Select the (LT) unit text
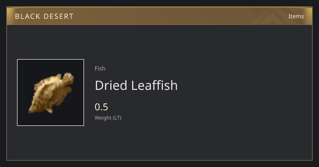The width and height of the screenshot is (319, 167). 117,118
